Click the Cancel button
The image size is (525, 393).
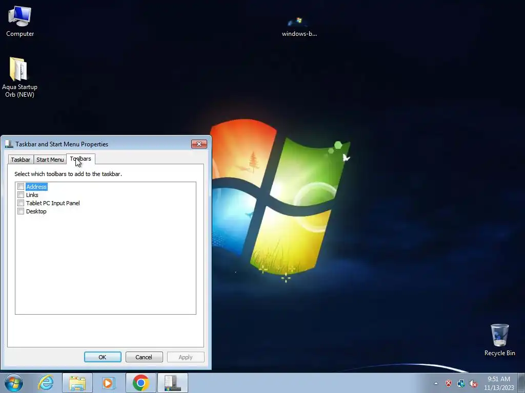pyautogui.click(x=144, y=357)
